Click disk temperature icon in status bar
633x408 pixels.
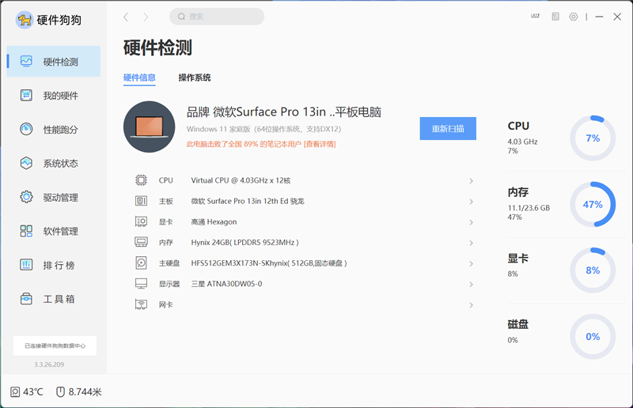(15, 392)
